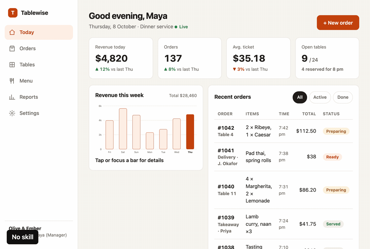Go to the Orders section
This screenshot has width=370, height=249.
(x=39, y=49)
